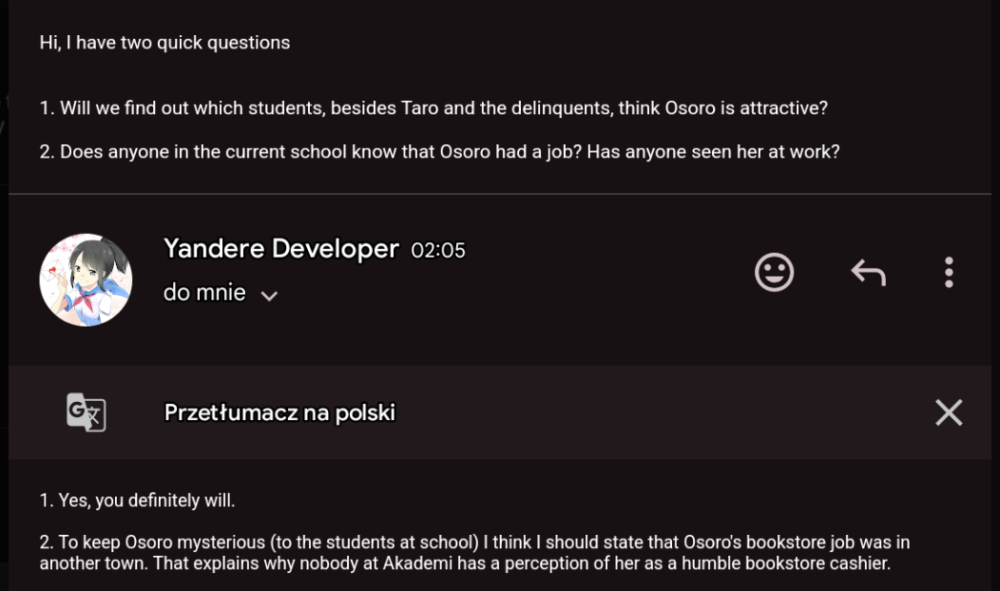Expand recipient details chevron beside "do mnie"

pos(269,295)
